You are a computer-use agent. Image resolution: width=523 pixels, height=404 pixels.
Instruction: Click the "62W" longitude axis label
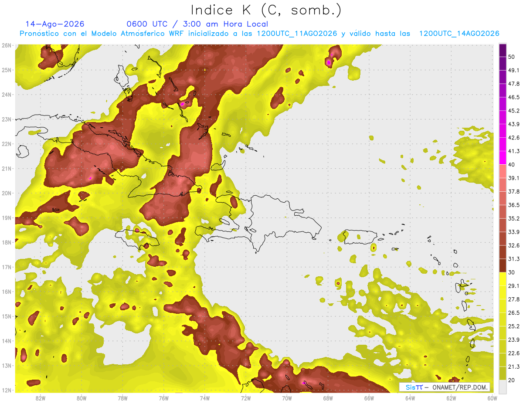pos(451,398)
